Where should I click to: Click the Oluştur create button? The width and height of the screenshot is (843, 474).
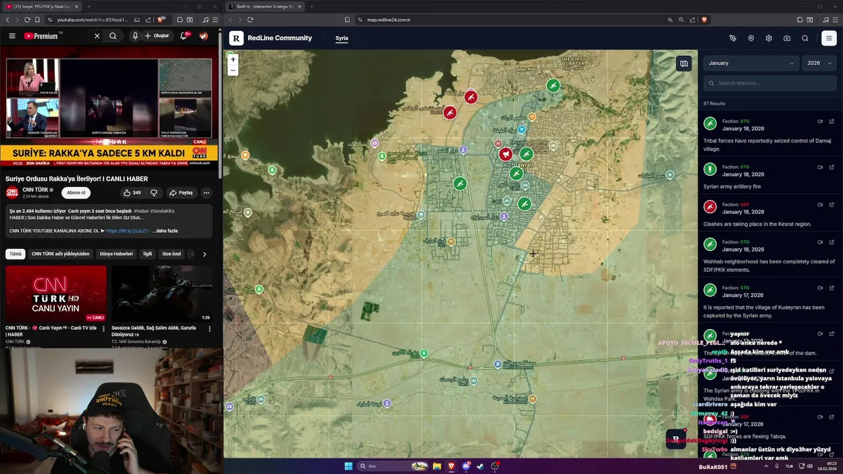click(x=157, y=36)
